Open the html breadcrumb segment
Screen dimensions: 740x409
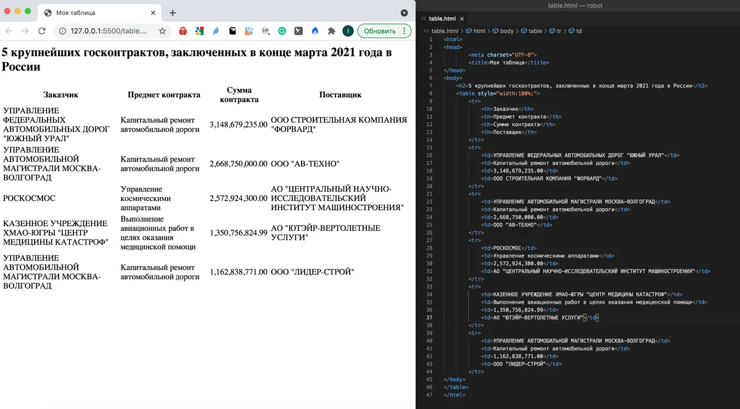[x=475, y=31]
